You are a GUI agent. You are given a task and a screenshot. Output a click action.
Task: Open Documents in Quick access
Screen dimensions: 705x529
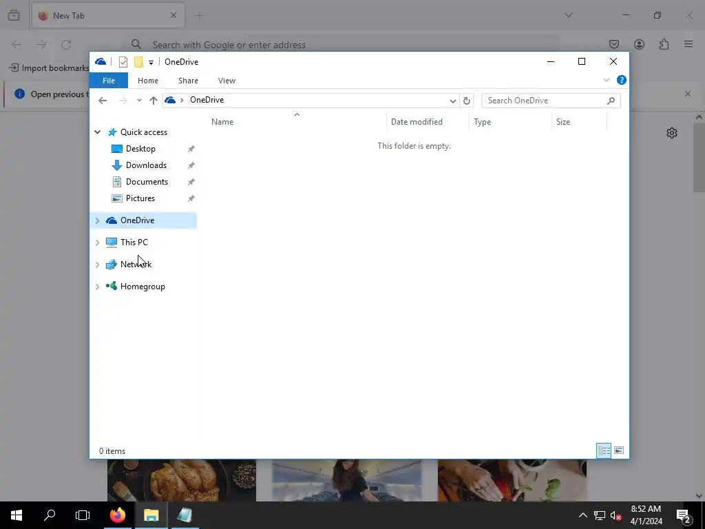click(147, 182)
